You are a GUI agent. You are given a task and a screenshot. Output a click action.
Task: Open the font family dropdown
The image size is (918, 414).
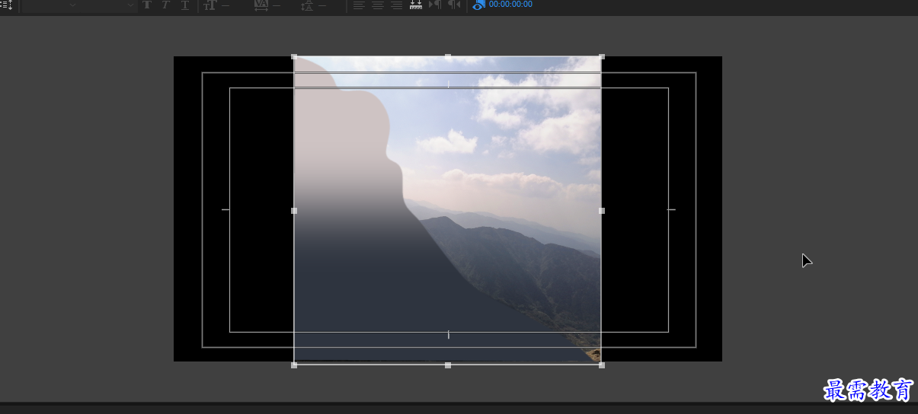click(50, 5)
